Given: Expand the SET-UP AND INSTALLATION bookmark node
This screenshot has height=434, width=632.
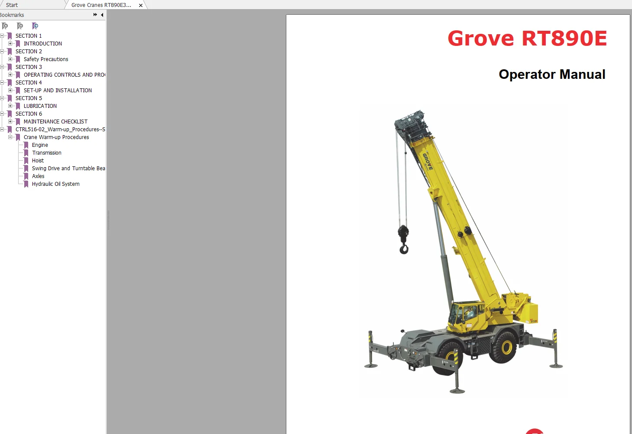Looking at the screenshot, I should [x=10, y=91].
